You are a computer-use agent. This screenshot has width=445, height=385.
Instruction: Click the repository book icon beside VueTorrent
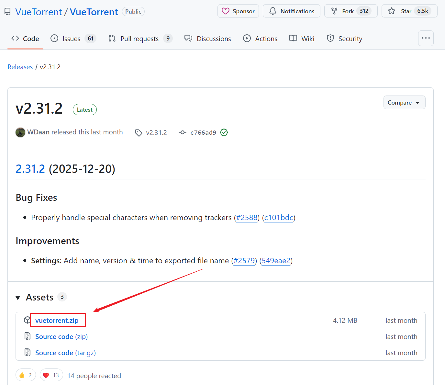[7, 11]
